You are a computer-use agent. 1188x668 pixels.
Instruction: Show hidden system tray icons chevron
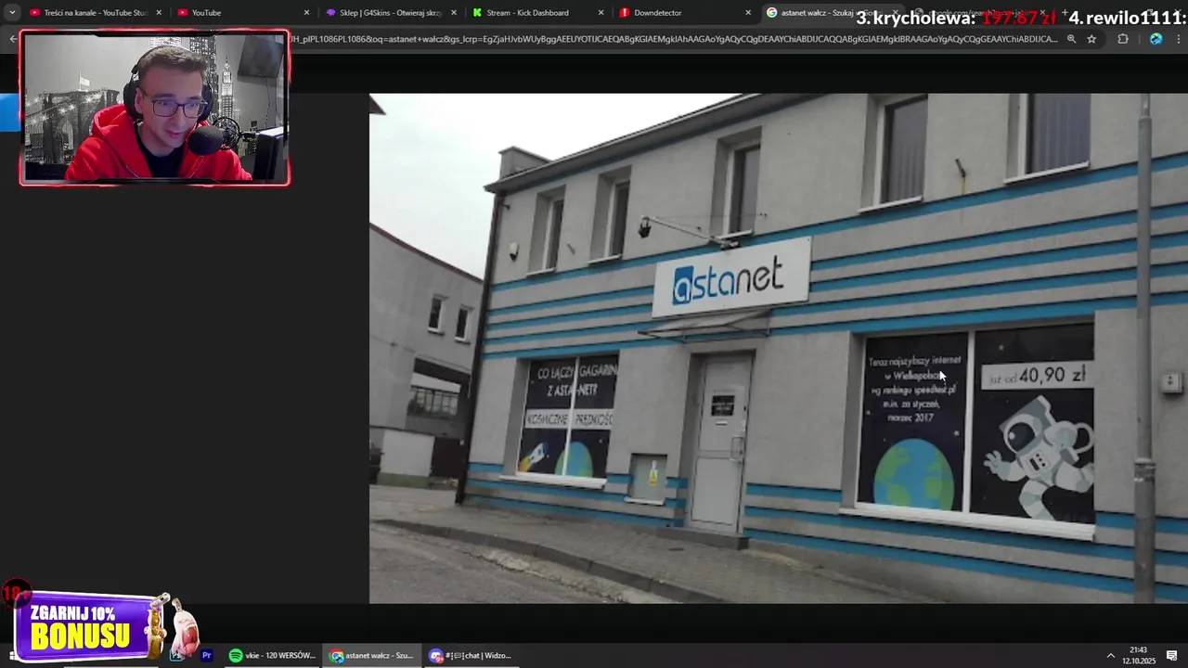1110,656
